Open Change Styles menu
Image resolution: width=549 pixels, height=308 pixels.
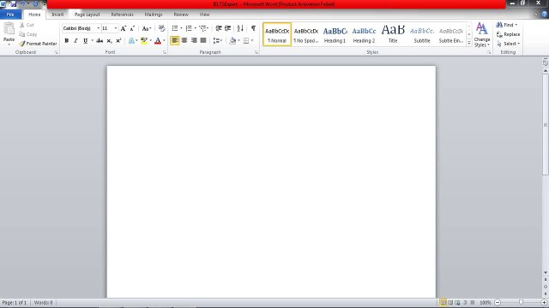(x=482, y=34)
